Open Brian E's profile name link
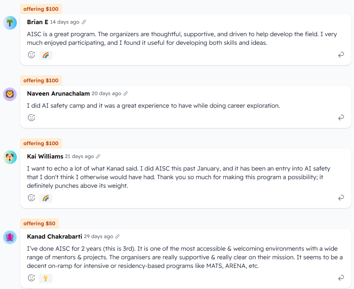Viewport: 354px width, 289px height. pos(37,22)
